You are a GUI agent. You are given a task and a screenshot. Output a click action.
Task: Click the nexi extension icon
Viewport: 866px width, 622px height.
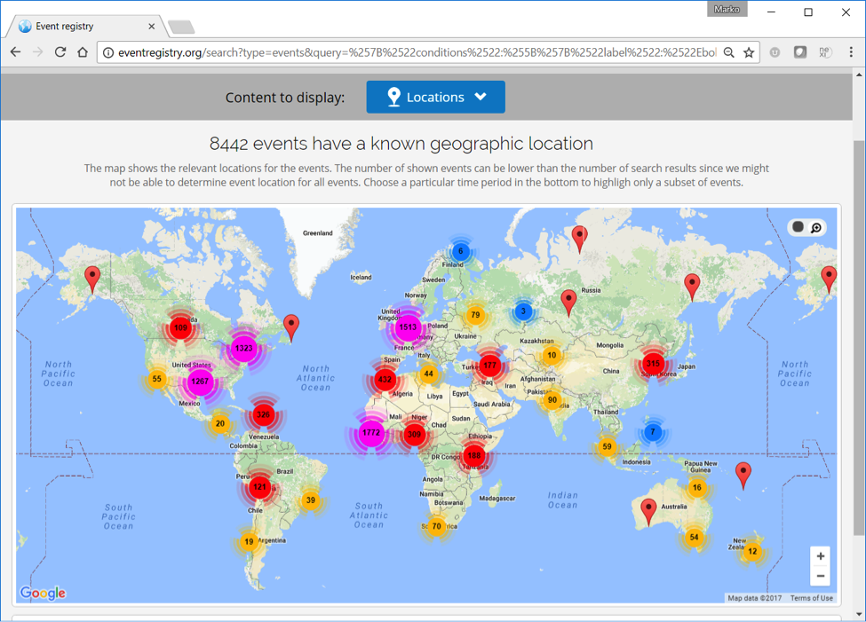(x=825, y=52)
